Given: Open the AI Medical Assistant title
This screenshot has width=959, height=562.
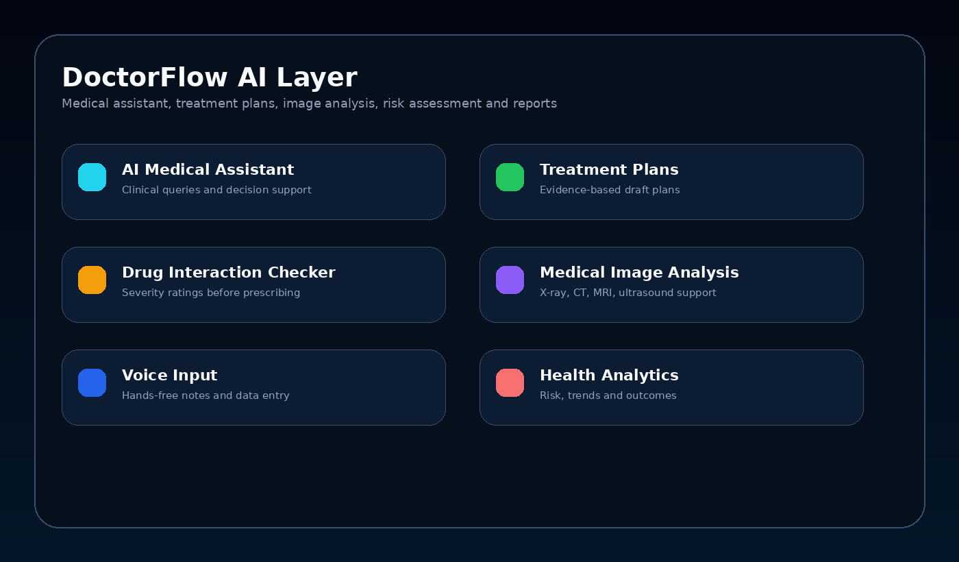Looking at the screenshot, I should click(x=208, y=169).
